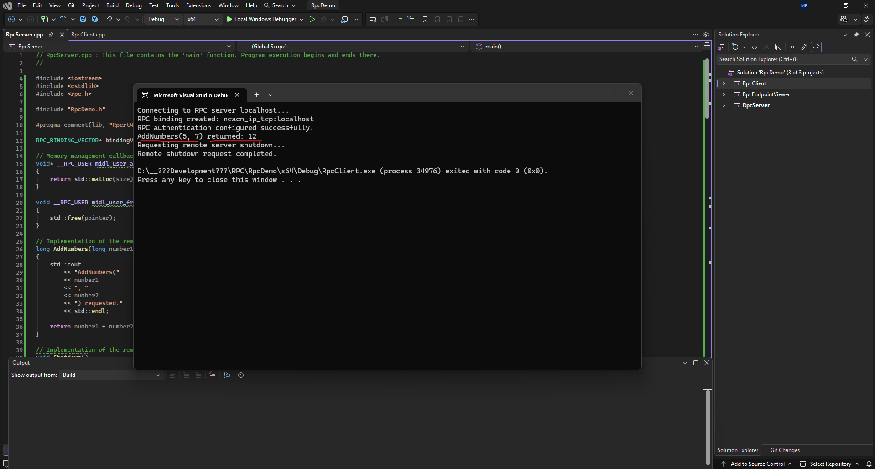Switch to the Git Changes tab
The width and height of the screenshot is (875, 469).
coord(785,450)
